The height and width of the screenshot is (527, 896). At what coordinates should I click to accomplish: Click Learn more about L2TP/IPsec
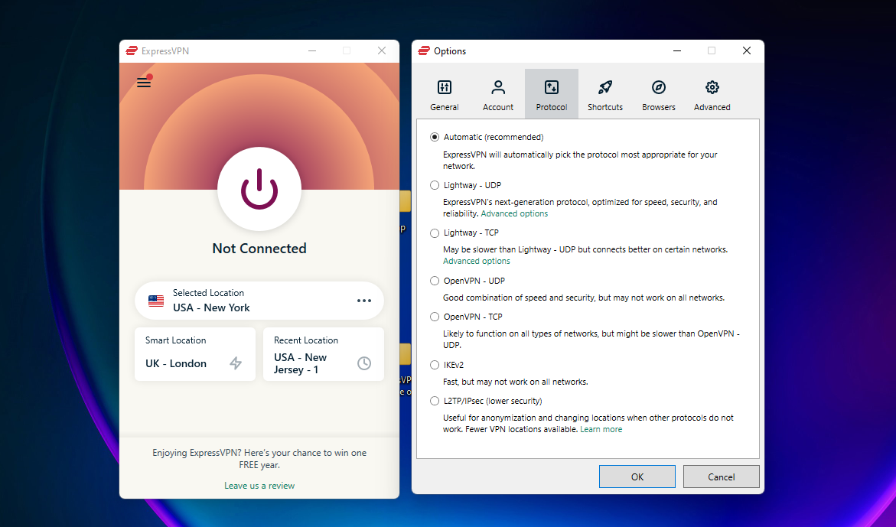tap(601, 429)
